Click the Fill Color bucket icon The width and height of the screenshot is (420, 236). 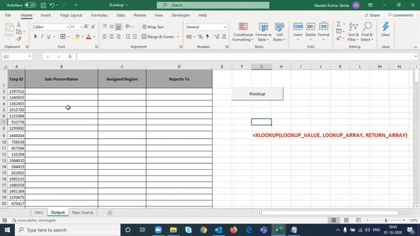[x=77, y=37]
